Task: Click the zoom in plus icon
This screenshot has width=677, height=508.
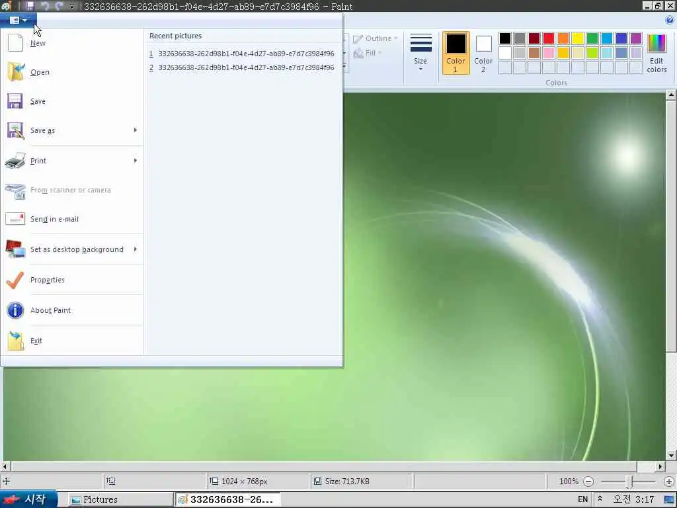Action: [x=669, y=482]
